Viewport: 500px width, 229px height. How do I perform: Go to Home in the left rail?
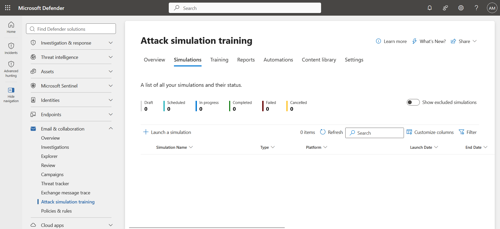click(x=11, y=27)
